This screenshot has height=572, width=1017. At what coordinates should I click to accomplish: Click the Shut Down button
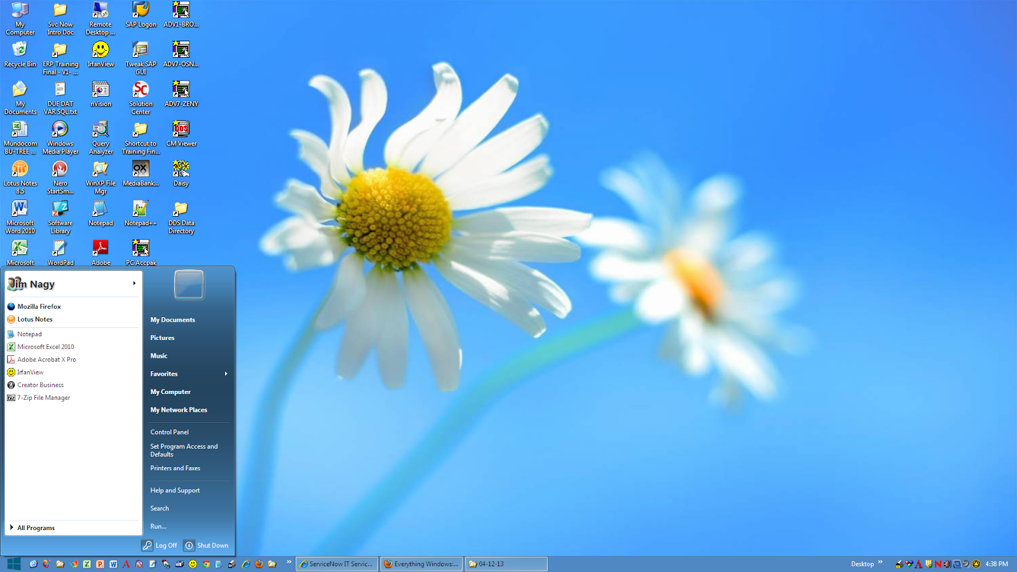pos(207,545)
